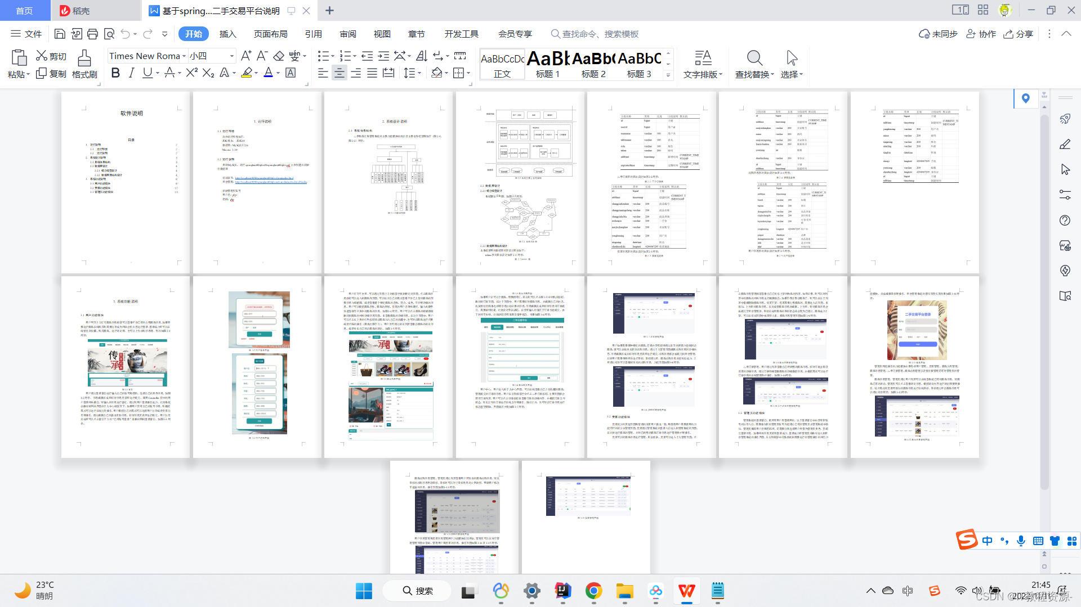The width and height of the screenshot is (1081, 607).
Task: Open the 稻壳 tab
Action: pos(96,11)
